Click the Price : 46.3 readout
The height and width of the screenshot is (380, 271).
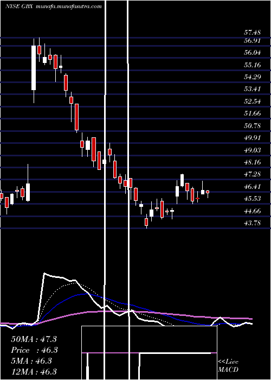(x=35, y=350)
